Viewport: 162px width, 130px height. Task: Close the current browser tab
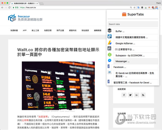point(37,3)
